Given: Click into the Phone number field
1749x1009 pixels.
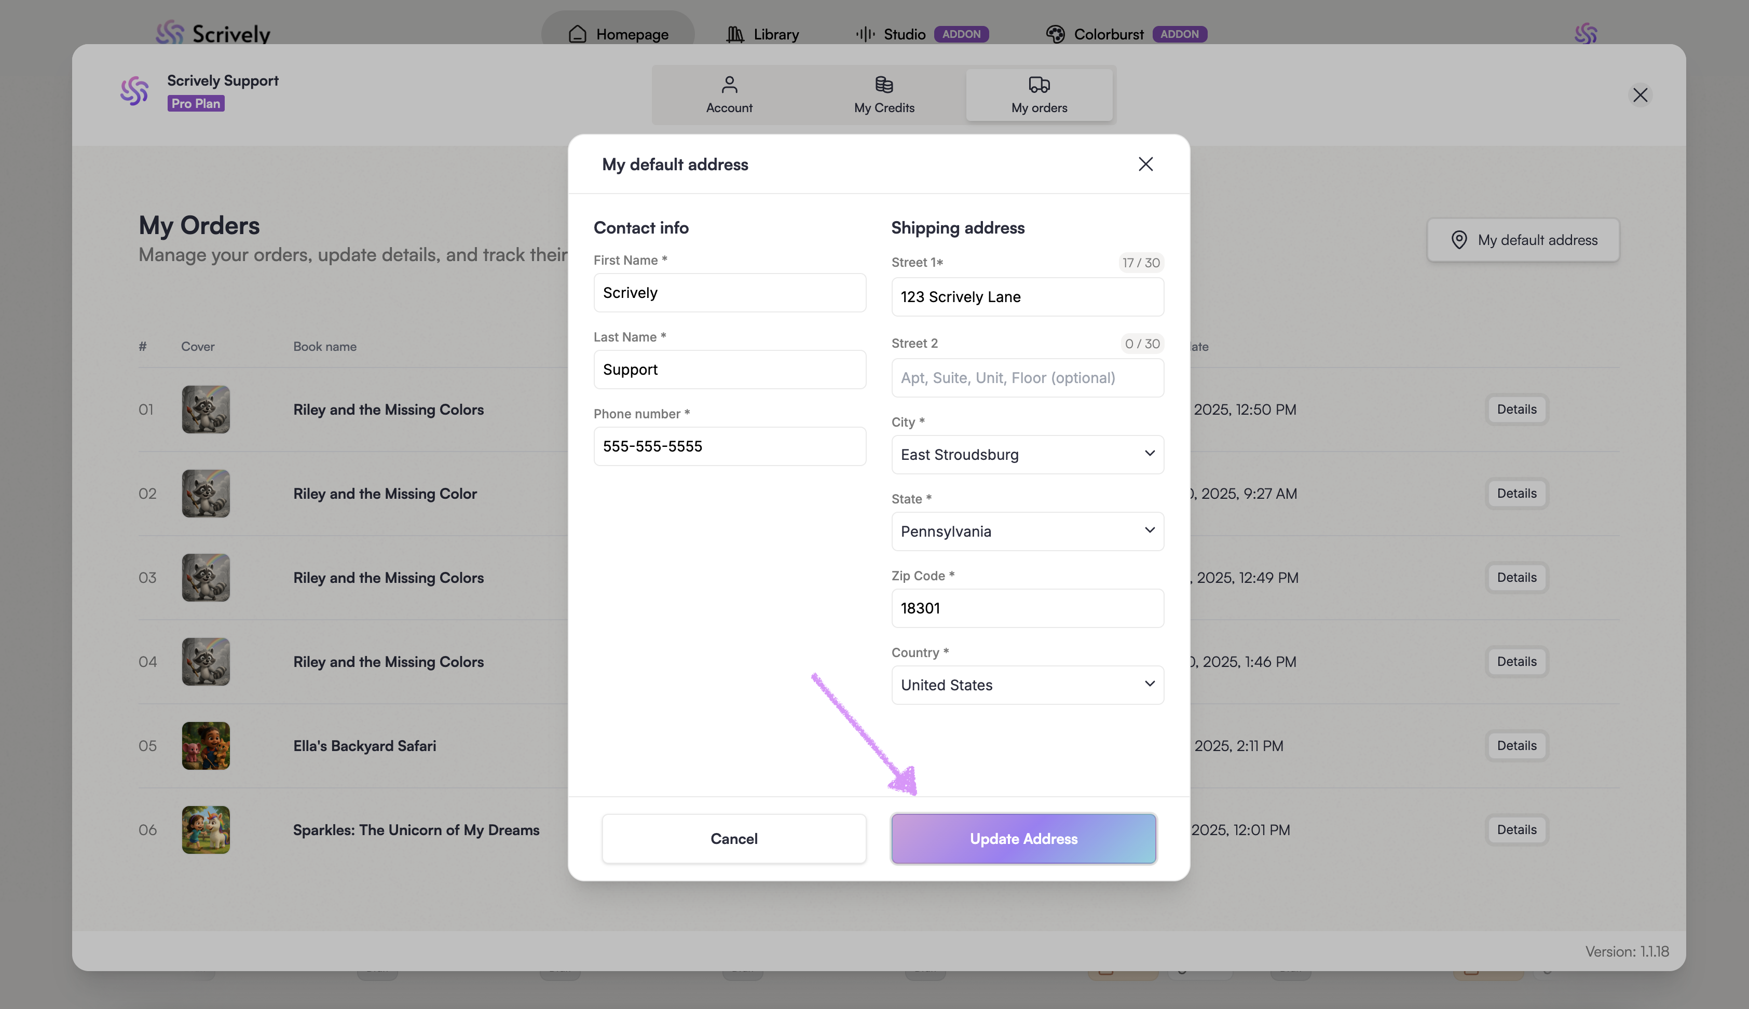Looking at the screenshot, I should pyautogui.click(x=729, y=446).
